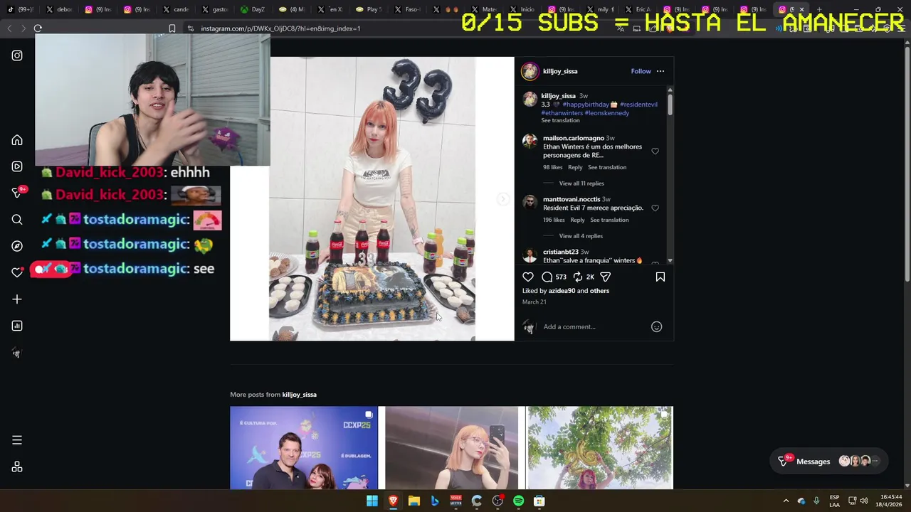Open the Instagram Home icon in sidebar
The height and width of the screenshot is (512, 911).
point(17,140)
